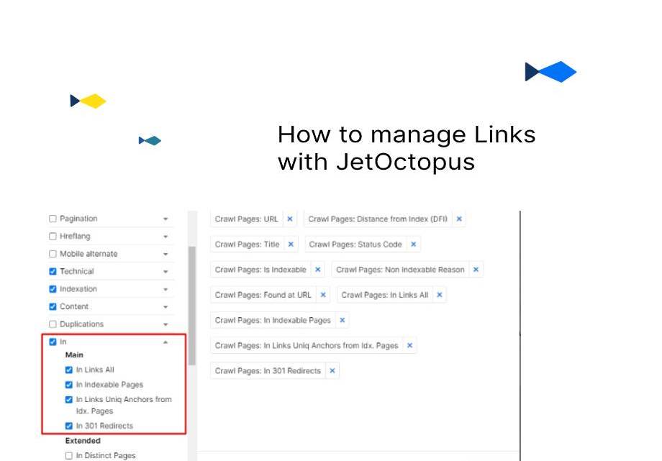
Task: Remove the "Crawl Pages: Is Indexable" filter
Action: 317,270
